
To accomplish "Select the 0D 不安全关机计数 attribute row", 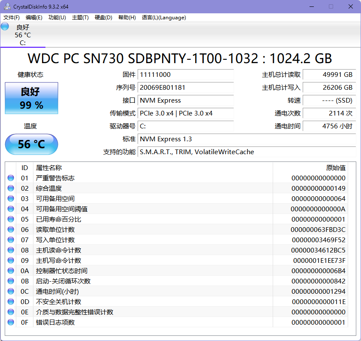I will (x=171, y=302).
